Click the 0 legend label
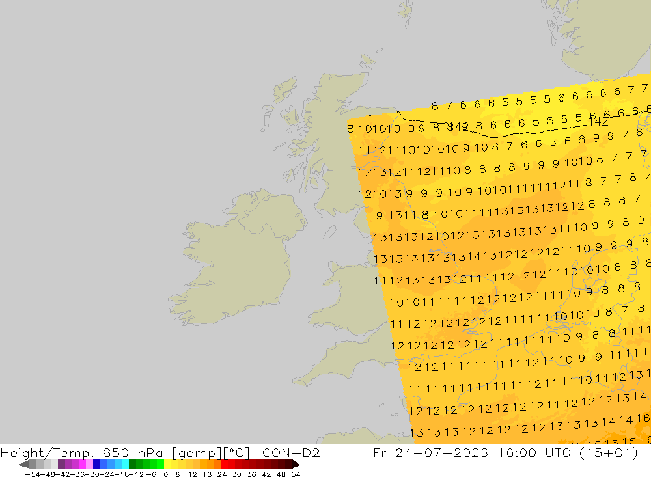 pyautogui.click(x=165, y=474)
